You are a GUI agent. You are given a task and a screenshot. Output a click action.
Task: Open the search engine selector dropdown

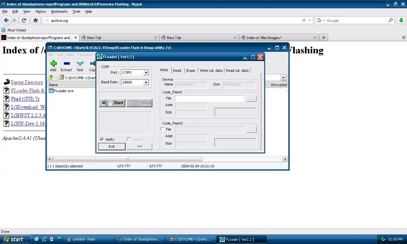point(324,20)
